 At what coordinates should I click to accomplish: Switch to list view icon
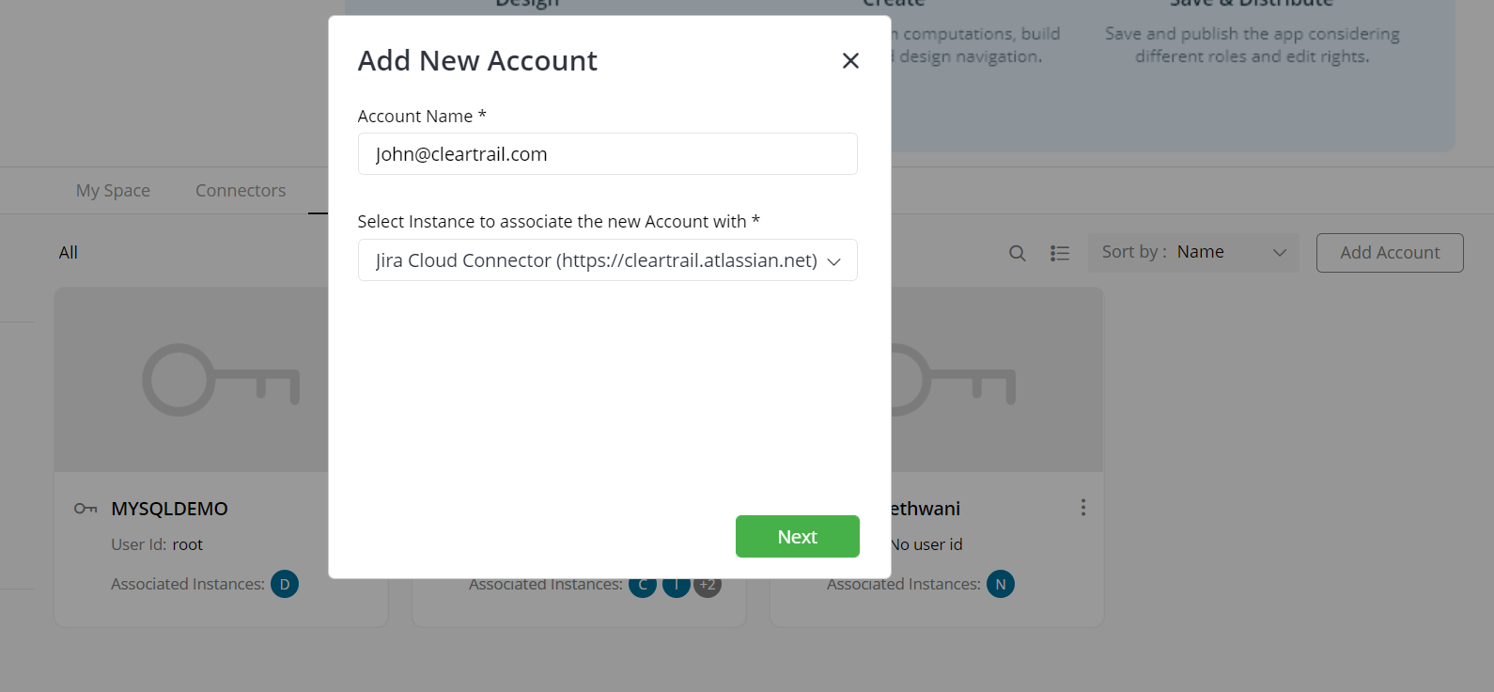click(1060, 253)
